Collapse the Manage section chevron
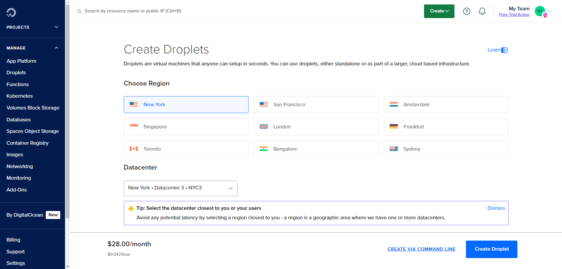The height and width of the screenshot is (269, 562). coord(56,48)
